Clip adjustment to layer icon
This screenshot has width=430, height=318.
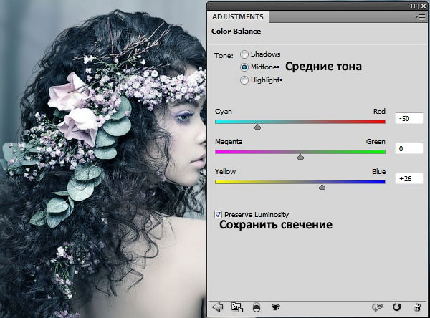[257, 307]
